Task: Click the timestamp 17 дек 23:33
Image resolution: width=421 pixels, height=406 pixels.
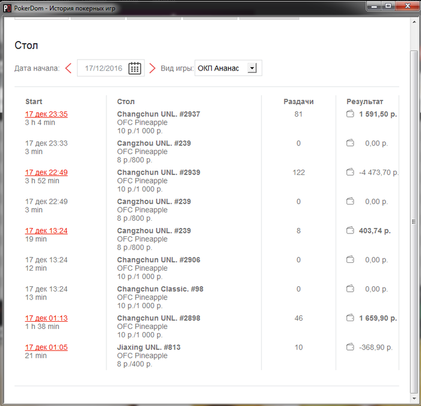Action: (46, 143)
